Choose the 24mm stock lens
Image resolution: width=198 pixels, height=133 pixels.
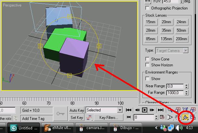tap(181, 22)
